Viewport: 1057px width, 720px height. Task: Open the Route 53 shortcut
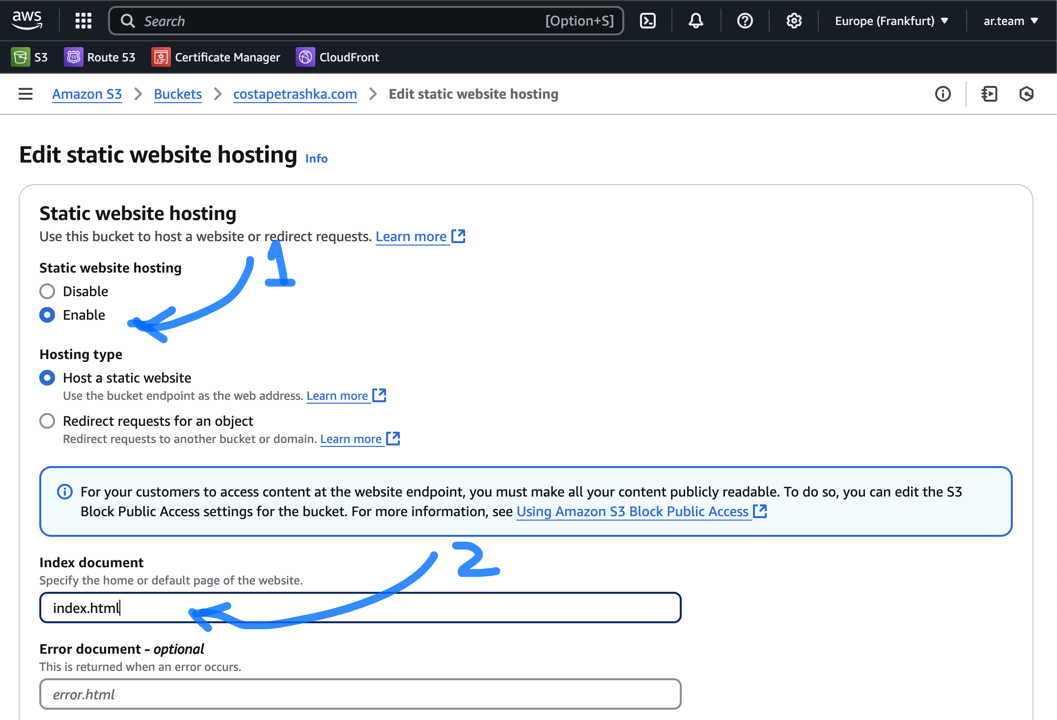click(x=100, y=57)
